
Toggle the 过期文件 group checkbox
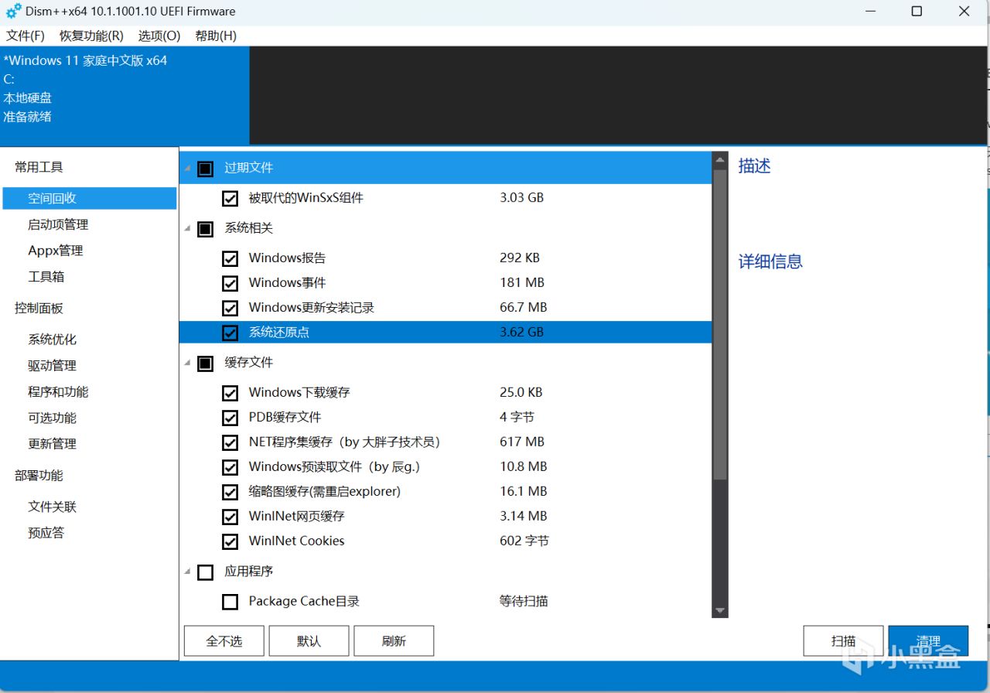click(205, 169)
